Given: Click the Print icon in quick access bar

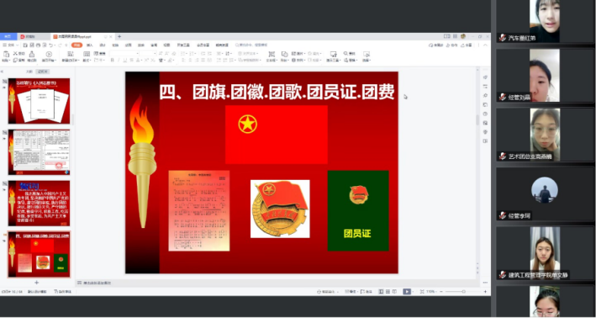Looking at the screenshot, I should [x=38, y=45].
